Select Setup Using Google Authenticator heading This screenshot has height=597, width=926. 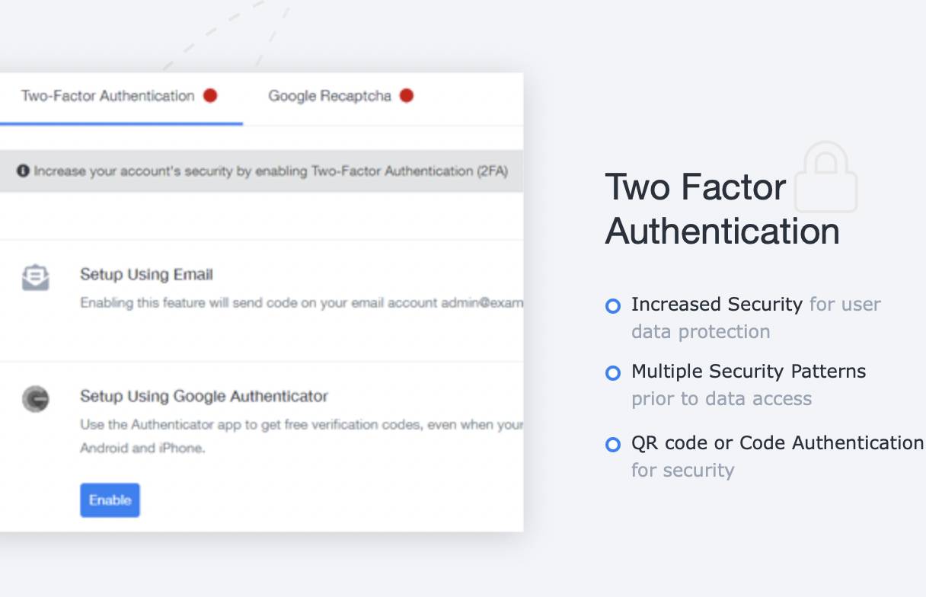204,396
